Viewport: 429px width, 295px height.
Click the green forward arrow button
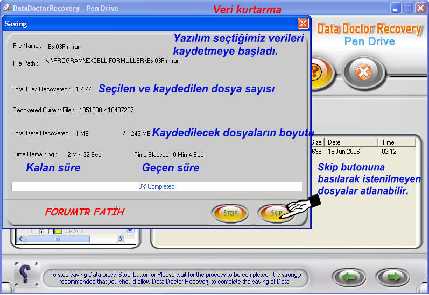coord(392,277)
